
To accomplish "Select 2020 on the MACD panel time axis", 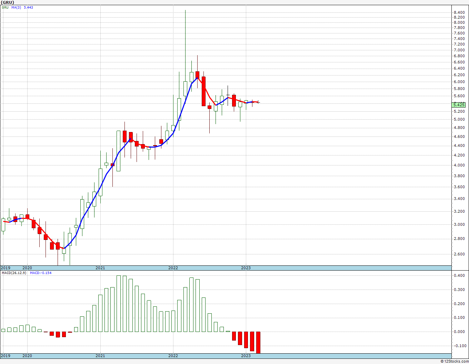I will 27,356.
